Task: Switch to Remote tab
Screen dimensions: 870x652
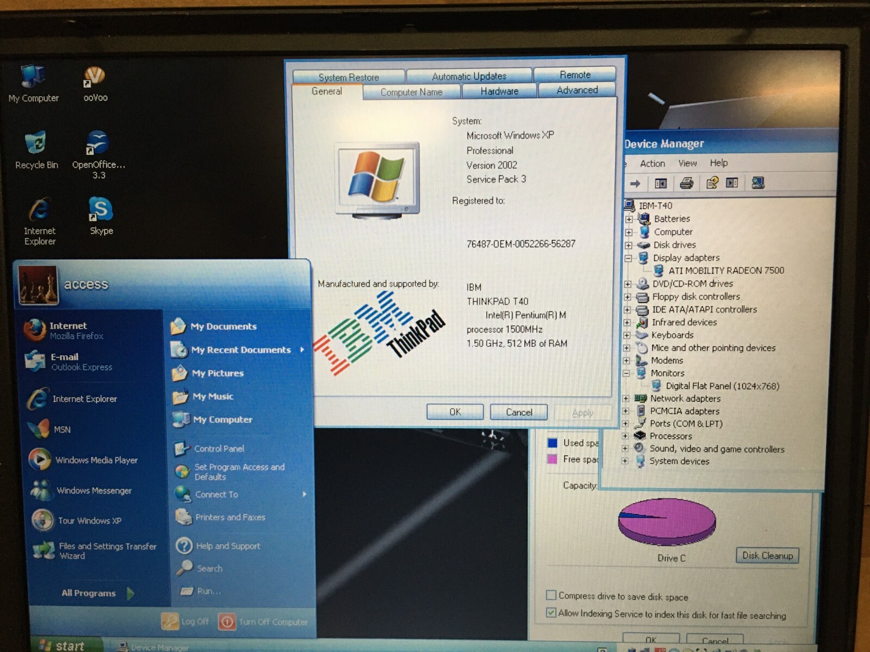Action: pyautogui.click(x=575, y=74)
